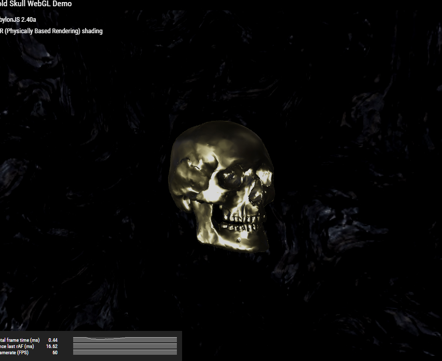The image size is (442, 361).
Task: Click the frame time value 0.44
Action: click(53, 340)
